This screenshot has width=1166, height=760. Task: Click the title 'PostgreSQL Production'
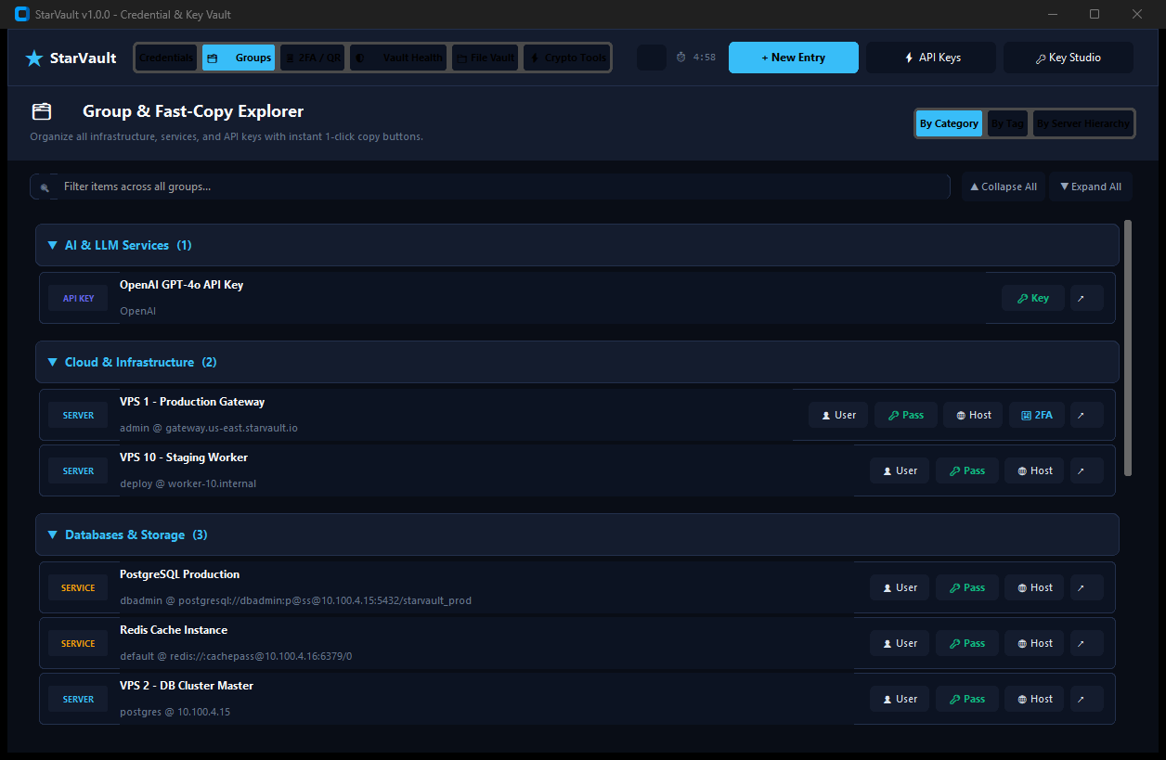point(179,574)
